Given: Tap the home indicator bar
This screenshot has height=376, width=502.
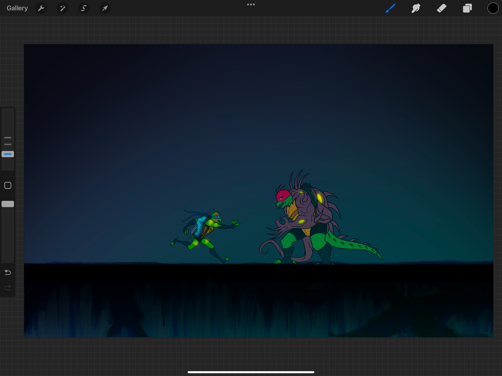Looking at the screenshot, I should (x=251, y=372).
